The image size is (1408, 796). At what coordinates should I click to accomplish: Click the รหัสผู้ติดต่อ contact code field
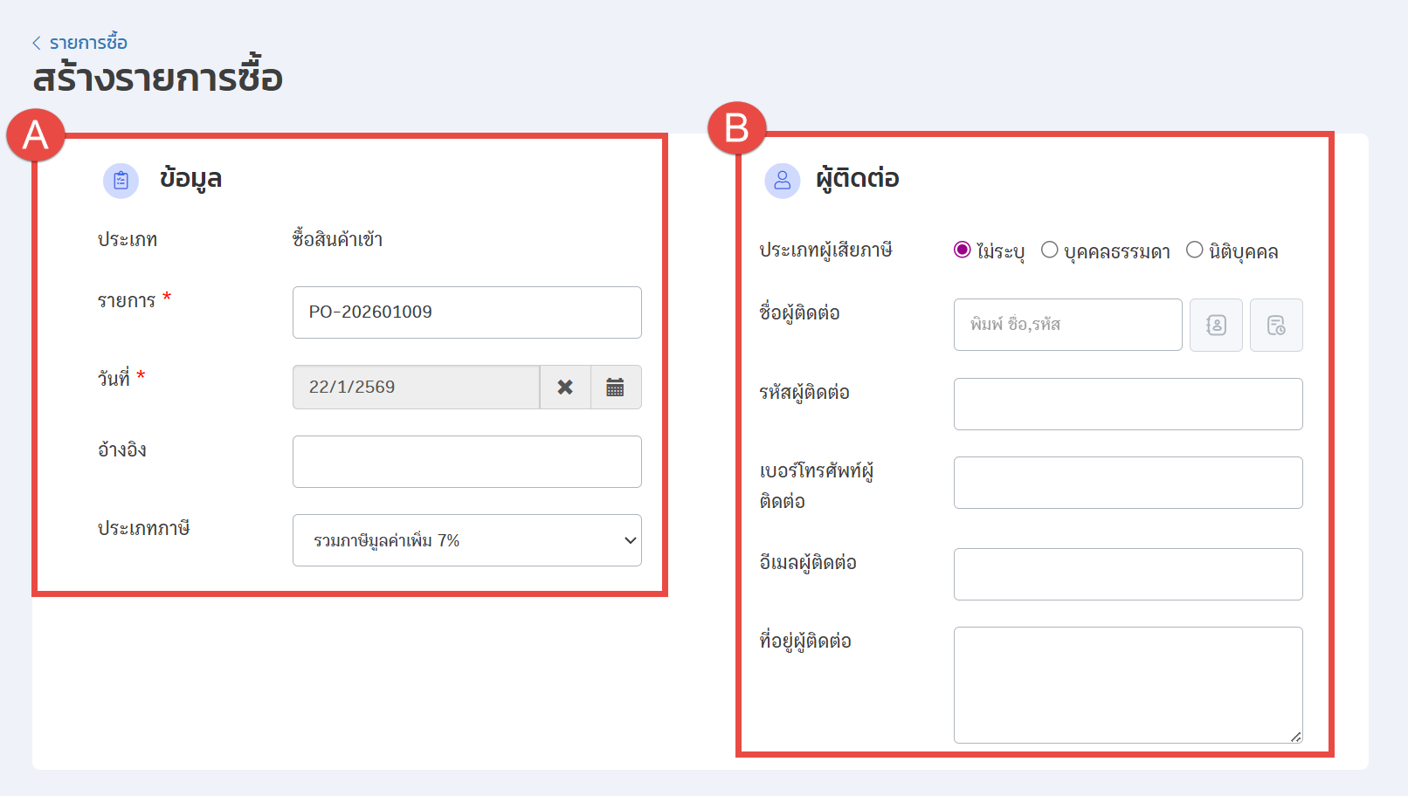click(x=1128, y=404)
